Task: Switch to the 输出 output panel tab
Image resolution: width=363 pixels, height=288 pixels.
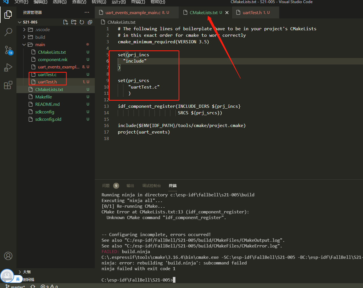Action: pos(130,186)
